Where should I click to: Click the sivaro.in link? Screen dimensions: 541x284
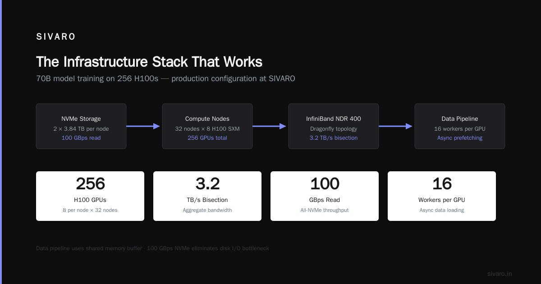click(500, 274)
